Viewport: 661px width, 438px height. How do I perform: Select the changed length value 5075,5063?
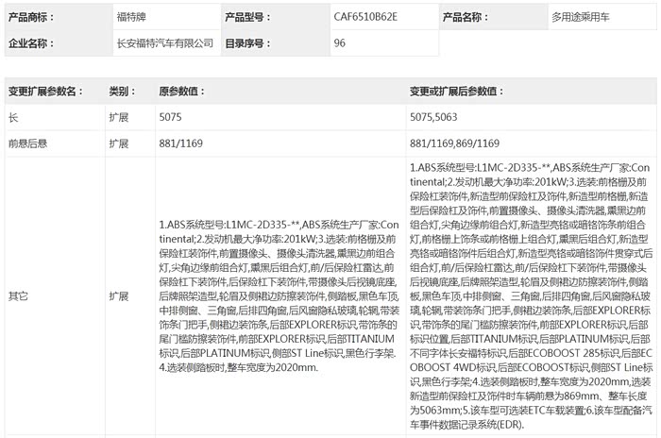tap(433, 117)
